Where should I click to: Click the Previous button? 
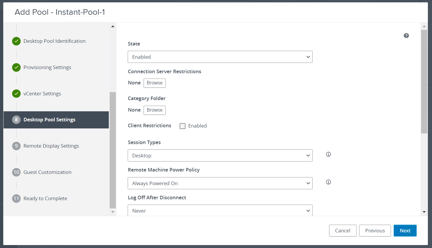point(375,231)
